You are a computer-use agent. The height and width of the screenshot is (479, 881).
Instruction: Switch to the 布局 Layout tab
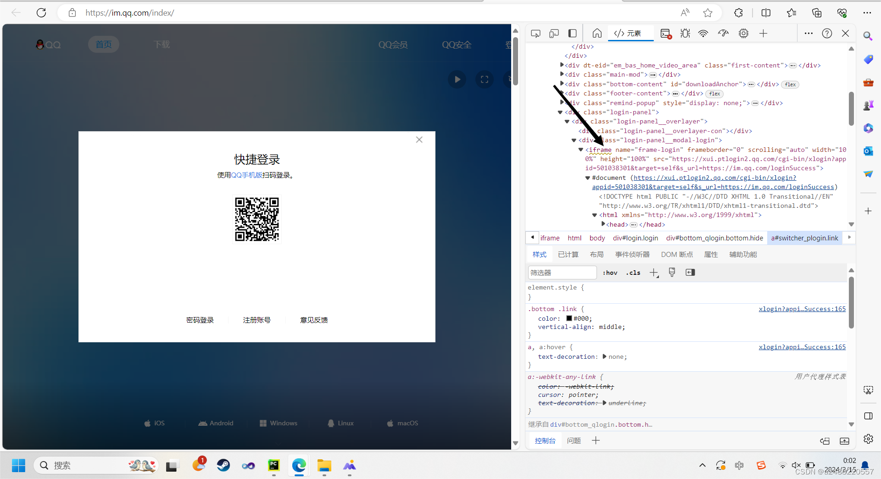click(x=597, y=255)
